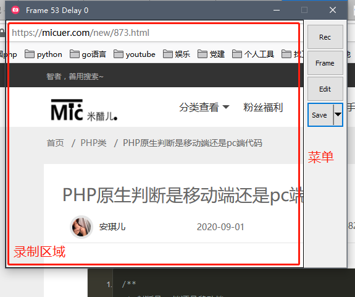Open the 党建 bookmarks folder
This screenshot has height=297, width=355.
coord(211,54)
